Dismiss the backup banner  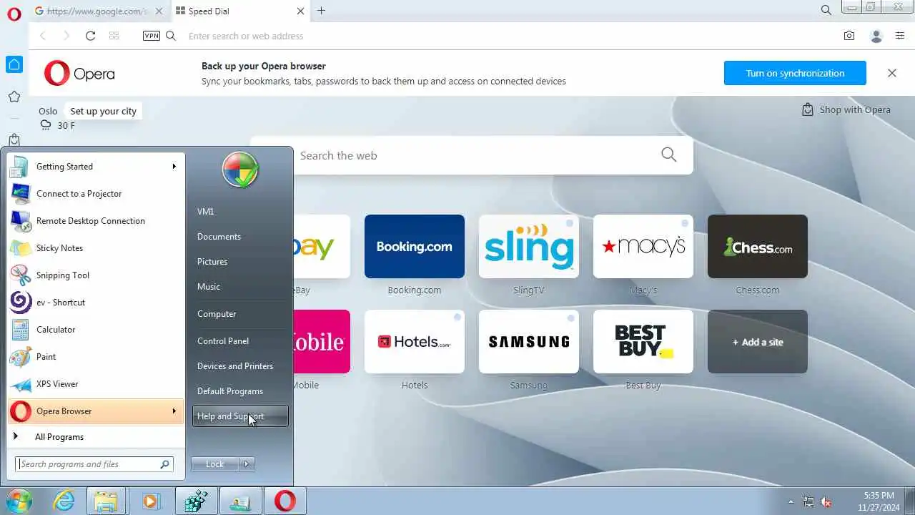pyautogui.click(x=891, y=73)
